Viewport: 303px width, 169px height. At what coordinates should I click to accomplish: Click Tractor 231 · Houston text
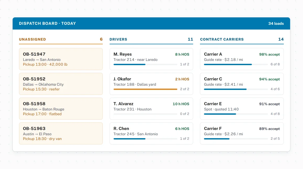click(x=132, y=109)
